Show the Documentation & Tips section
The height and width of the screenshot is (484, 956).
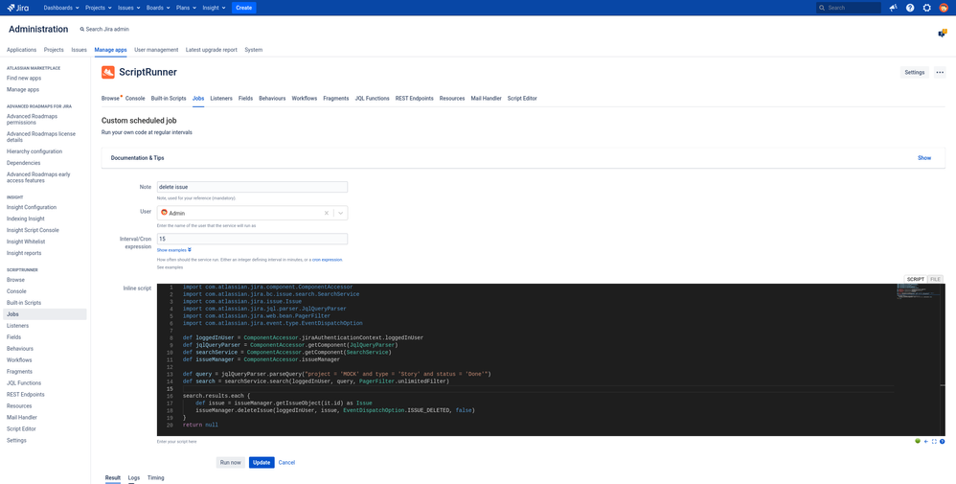tap(924, 158)
